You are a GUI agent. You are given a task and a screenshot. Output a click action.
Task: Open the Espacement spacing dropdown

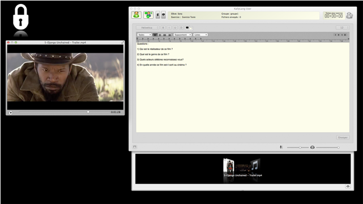(x=182, y=35)
